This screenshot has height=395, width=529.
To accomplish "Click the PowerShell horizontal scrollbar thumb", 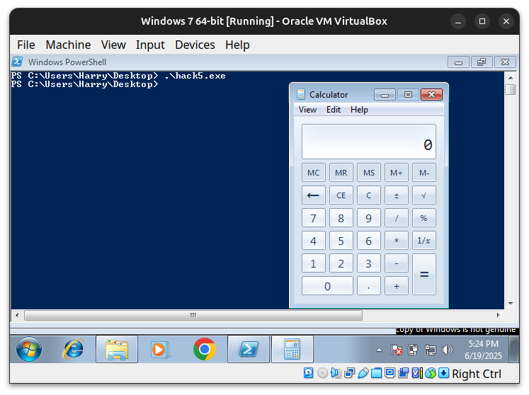I will point(193,316).
